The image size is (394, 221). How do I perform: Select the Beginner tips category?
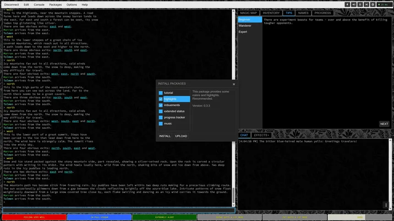coord(250,20)
